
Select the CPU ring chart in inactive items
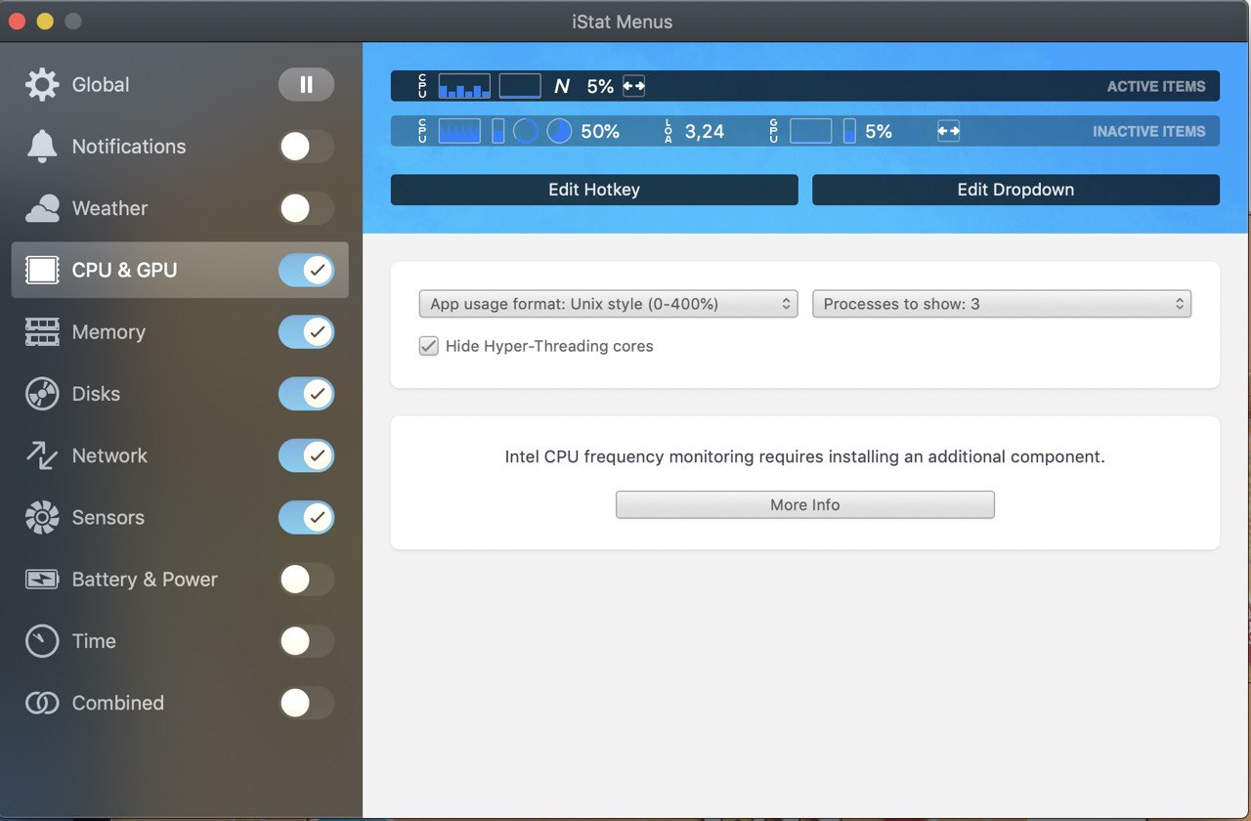pyautogui.click(x=526, y=131)
